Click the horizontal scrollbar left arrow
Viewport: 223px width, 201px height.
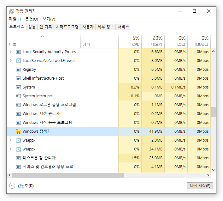(x=9, y=175)
